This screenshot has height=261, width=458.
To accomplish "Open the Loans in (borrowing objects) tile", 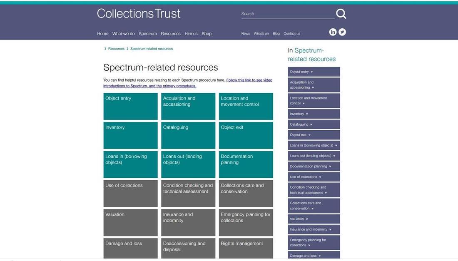I will coord(131,164).
